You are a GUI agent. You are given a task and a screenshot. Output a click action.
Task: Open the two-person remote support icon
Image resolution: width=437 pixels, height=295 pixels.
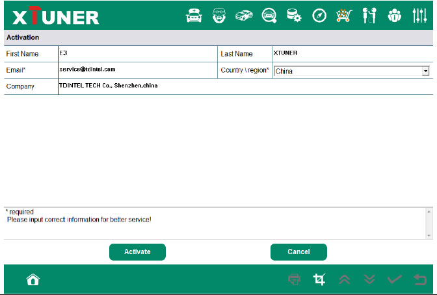[369, 16]
